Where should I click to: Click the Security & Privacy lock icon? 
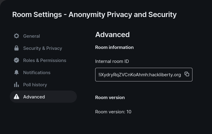pyautogui.click(x=16, y=48)
